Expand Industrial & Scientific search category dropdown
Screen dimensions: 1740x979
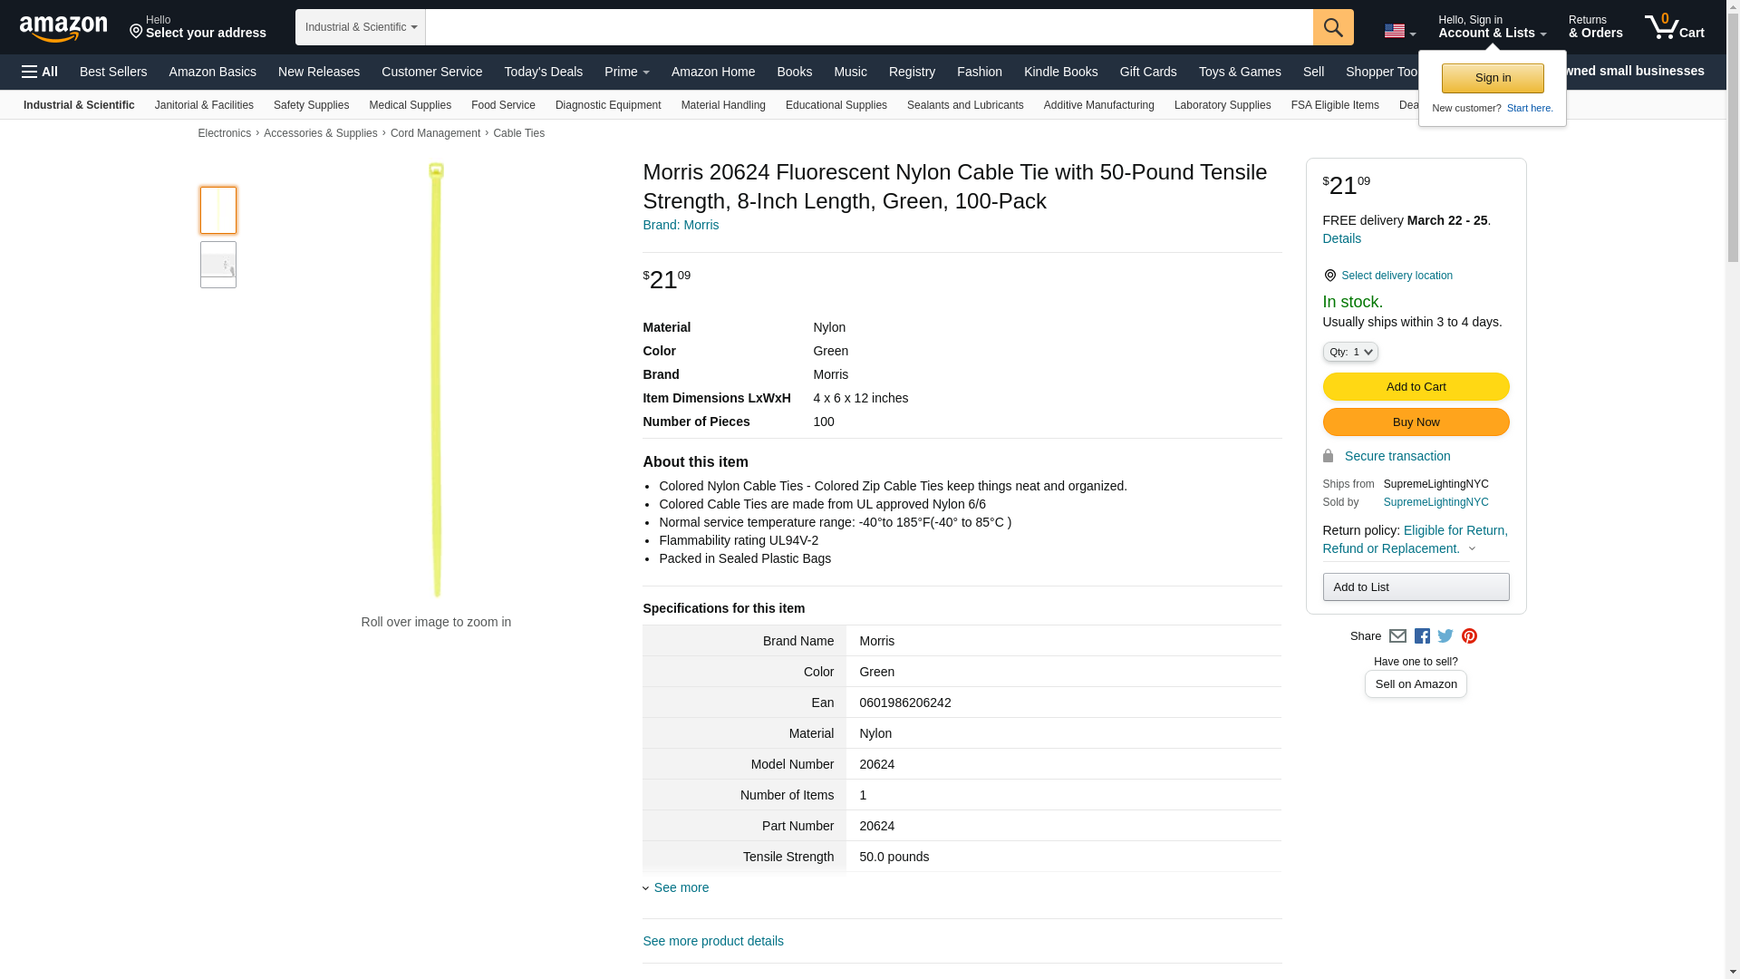tap(360, 27)
